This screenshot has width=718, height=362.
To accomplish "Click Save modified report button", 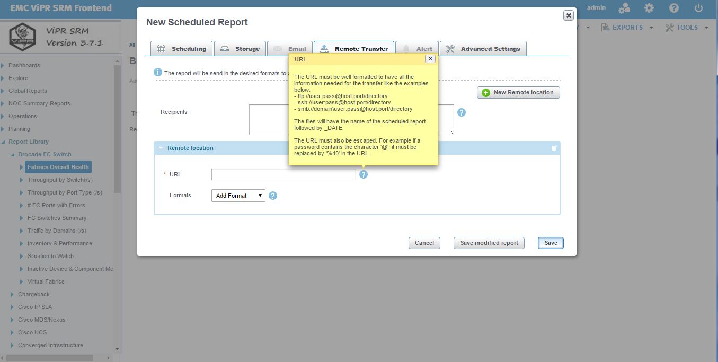I will click(489, 243).
